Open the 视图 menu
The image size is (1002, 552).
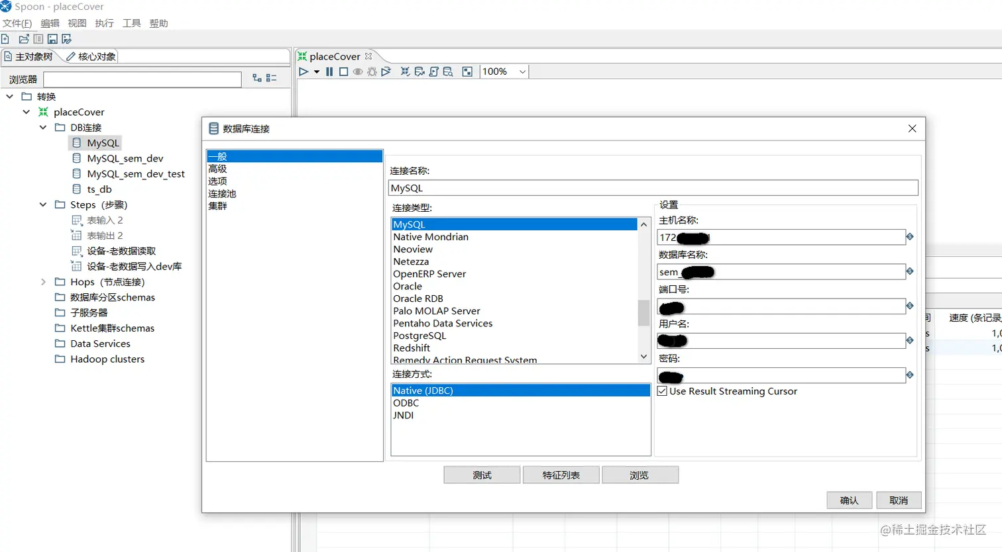click(77, 23)
